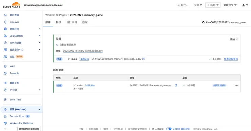Open the user profile menu
The height and width of the screenshot is (131, 251).
245,5
